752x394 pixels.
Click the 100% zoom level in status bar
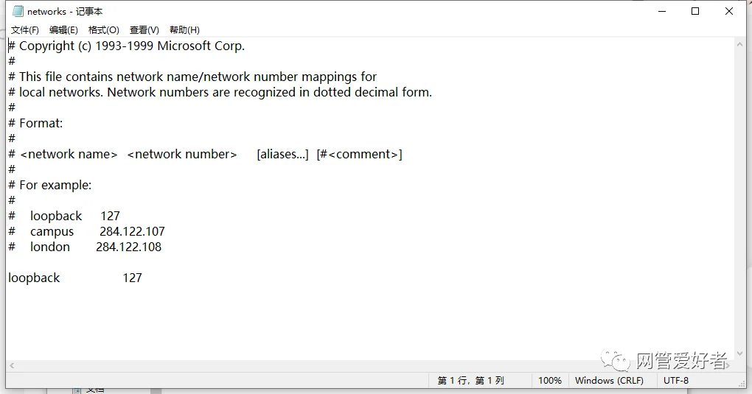[549, 380]
